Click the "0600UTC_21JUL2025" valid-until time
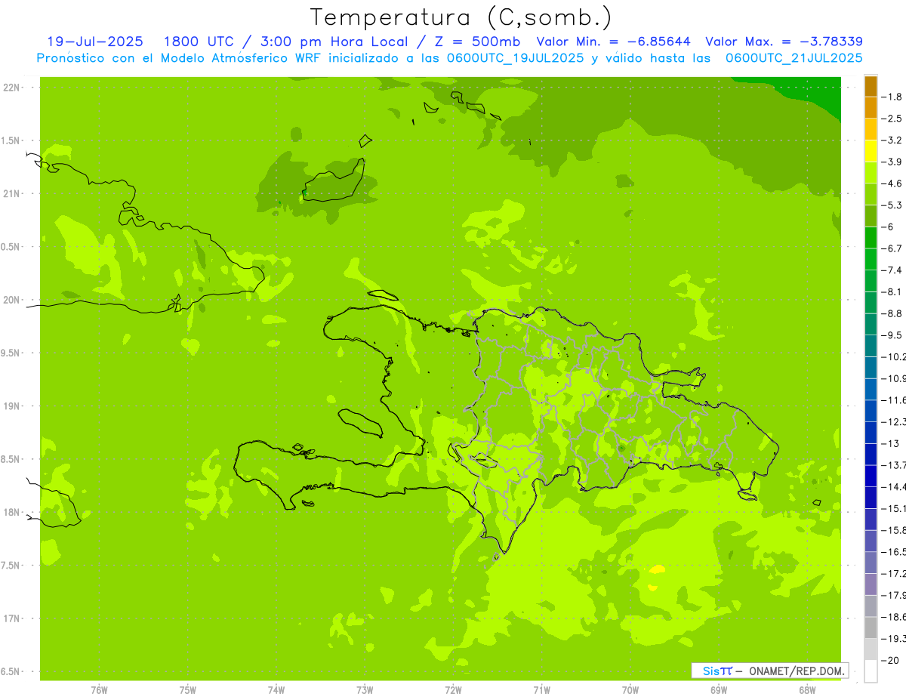Image resolution: width=906 pixels, height=700 pixels. (x=794, y=58)
